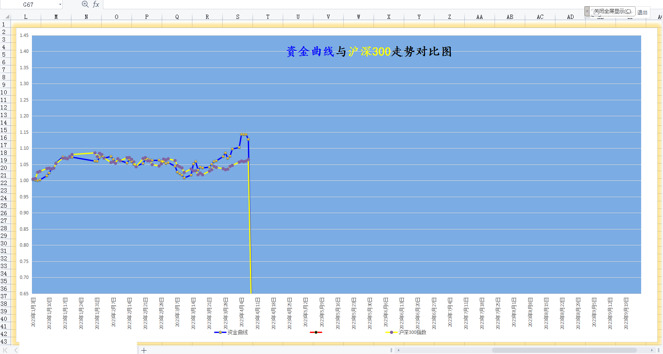The width and height of the screenshot is (663, 354).
Task: Expand the Name Box dropdown arrow
Action: pos(60,5)
